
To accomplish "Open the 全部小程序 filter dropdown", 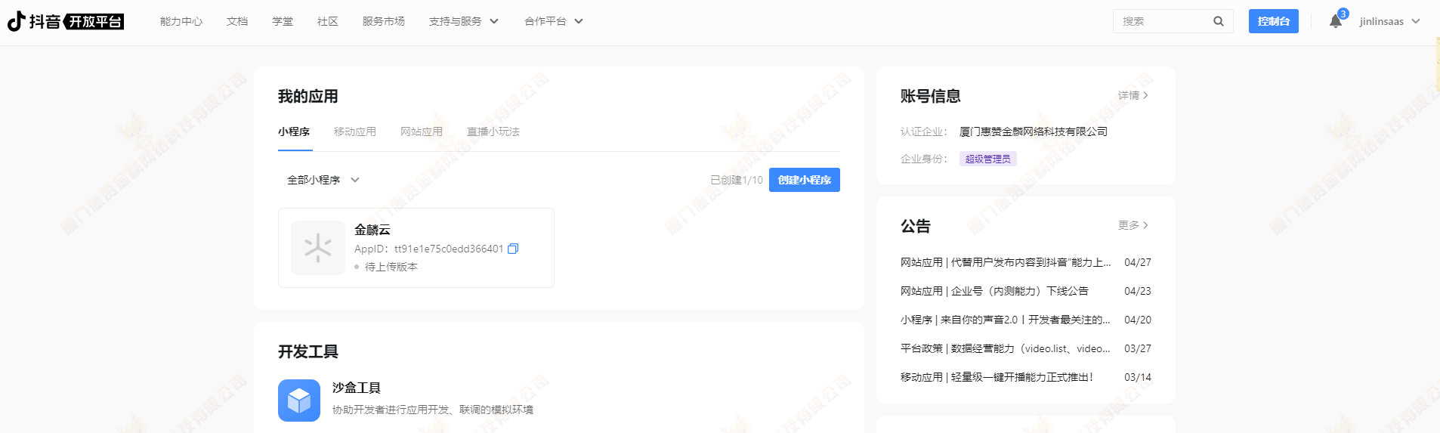I will coord(323,180).
